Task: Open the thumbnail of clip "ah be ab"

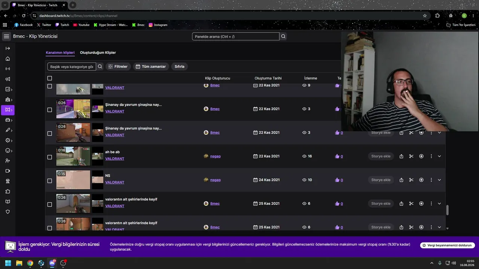Action: [x=73, y=156]
